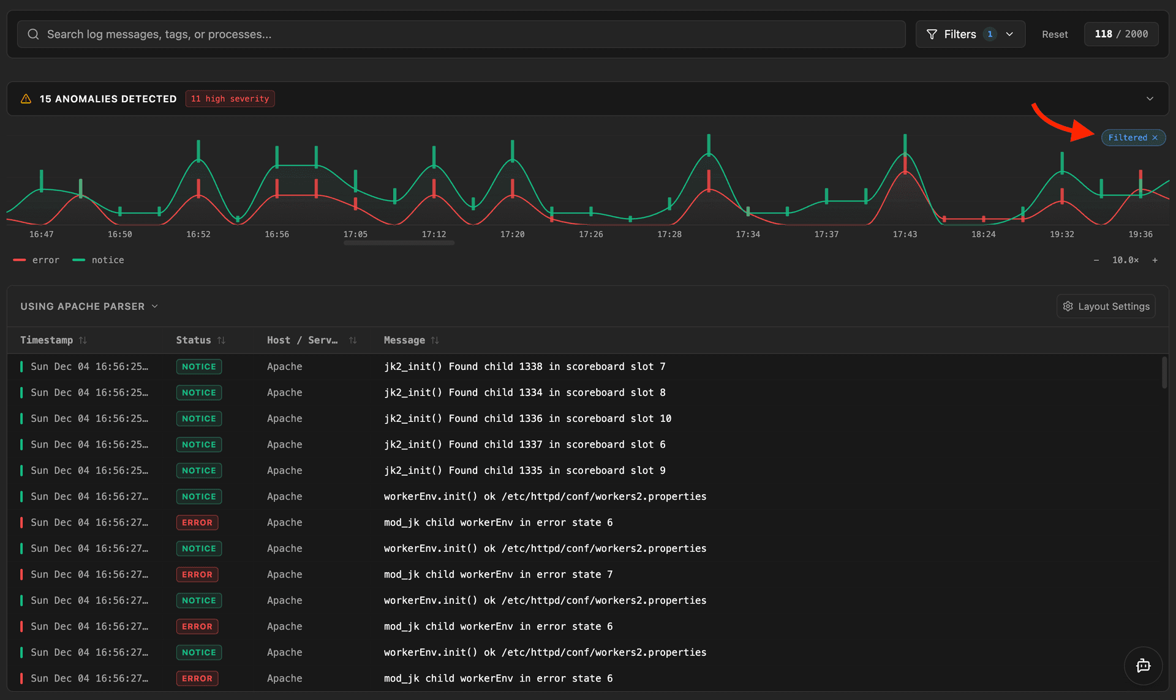Remove the Filtered chip with its x
1176x700 pixels.
1155,138
